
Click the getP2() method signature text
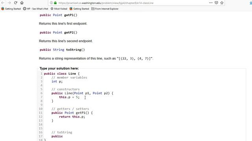(59, 33)
